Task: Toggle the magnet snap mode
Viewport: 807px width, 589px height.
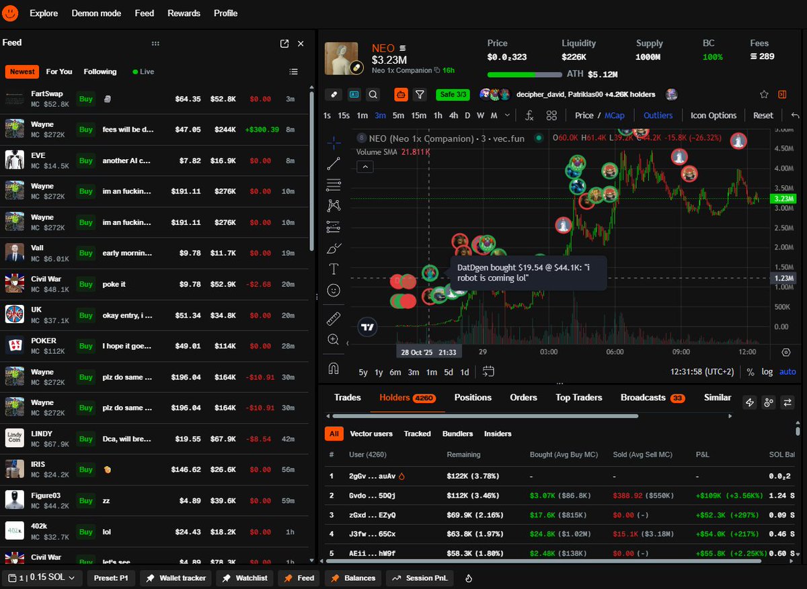Action: (334, 368)
